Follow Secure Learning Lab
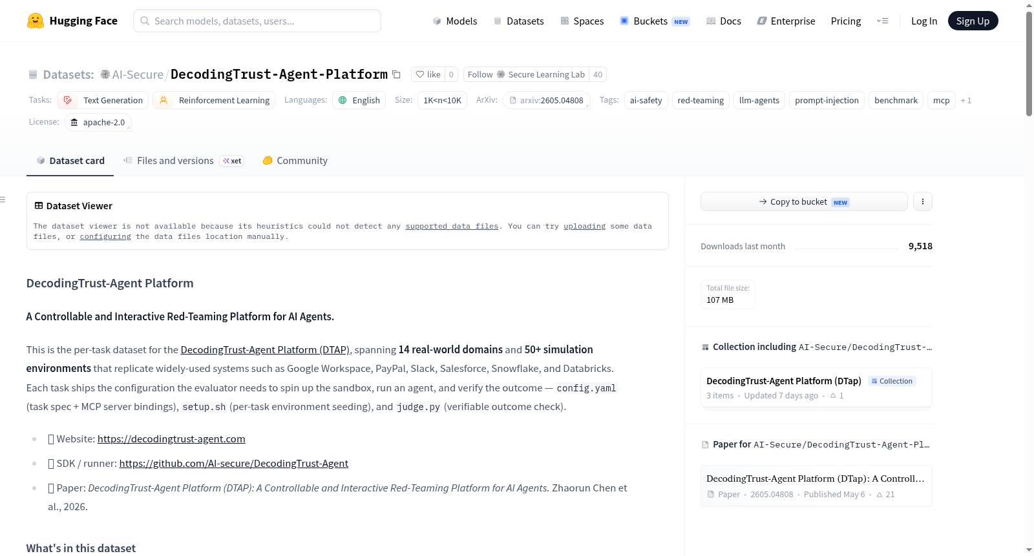The width and height of the screenshot is (1034, 556). pyautogui.click(x=526, y=75)
